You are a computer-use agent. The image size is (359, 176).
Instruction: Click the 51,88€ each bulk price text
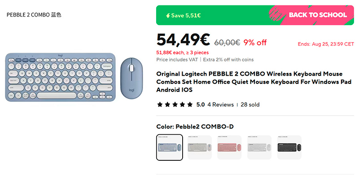pyautogui.click(x=183, y=52)
